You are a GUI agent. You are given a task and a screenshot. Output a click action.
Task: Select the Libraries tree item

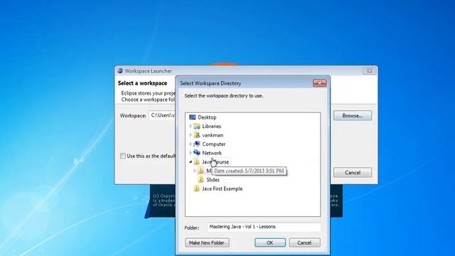(x=212, y=127)
